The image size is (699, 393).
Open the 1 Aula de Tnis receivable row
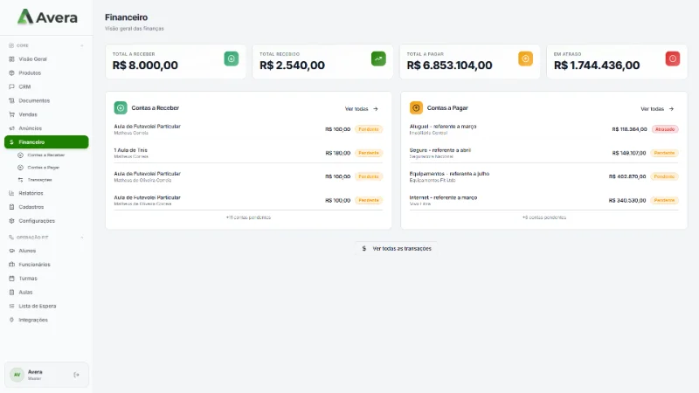pyautogui.click(x=248, y=153)
